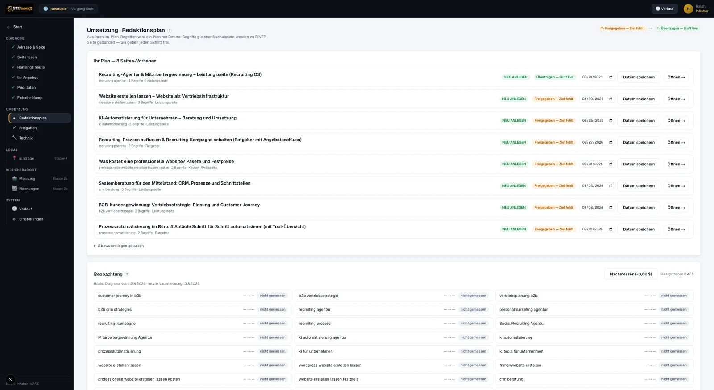Open the Was kostet eine professionelle Website entry
This screenshot has width=714, height=390.
point(676,164)
